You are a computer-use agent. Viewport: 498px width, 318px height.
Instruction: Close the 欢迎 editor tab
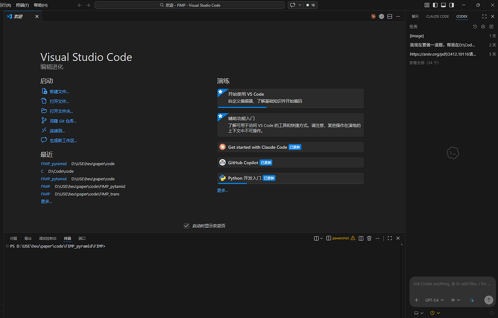37,17
